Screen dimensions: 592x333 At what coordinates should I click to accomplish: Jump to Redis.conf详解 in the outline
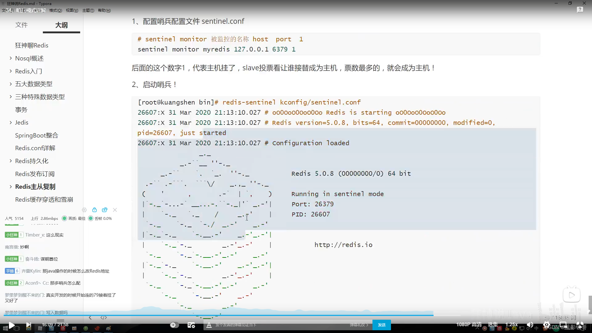tap(35, 148)
